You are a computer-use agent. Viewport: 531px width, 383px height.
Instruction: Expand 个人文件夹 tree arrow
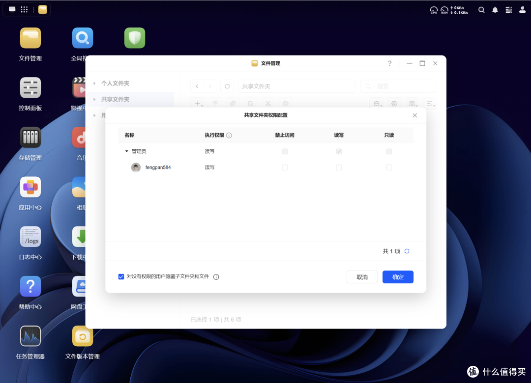coord(94,83)
